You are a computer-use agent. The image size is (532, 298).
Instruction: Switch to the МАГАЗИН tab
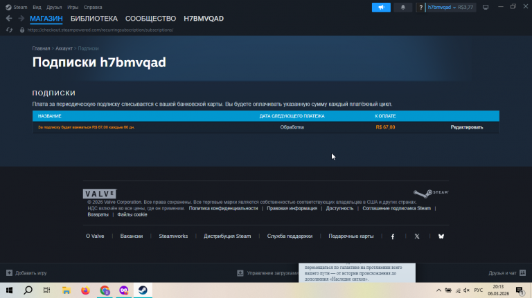pos(46,19)
